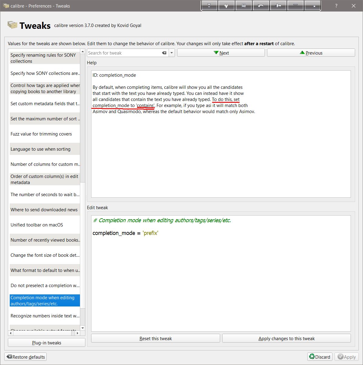Select 'Where to send downloaded news' tweak
Screen dimensions: 363x365
[x=45, y=209]
